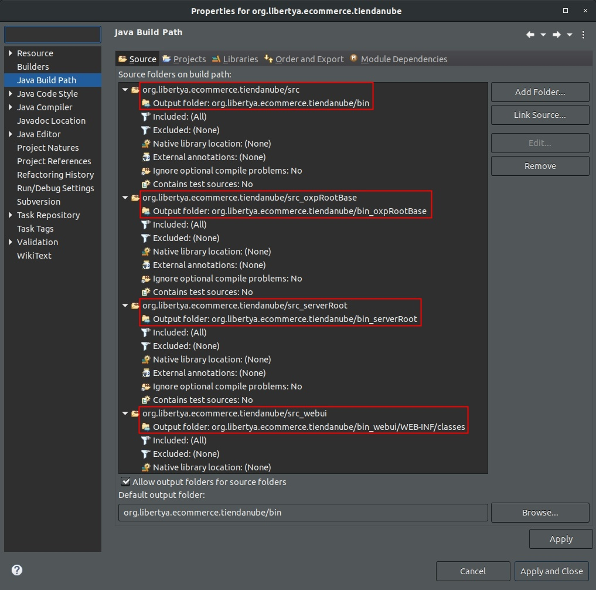Switch to the Projects tab
Image resolution: width=596 pixels, height=590 pixels.
pos(184,59)
